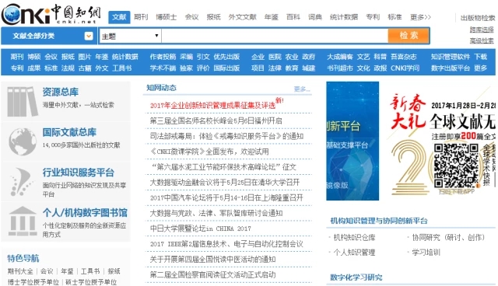This screenshot has width=498, height=286.
Task: Expand the 更多>> database menu
Action: (420, 17)
